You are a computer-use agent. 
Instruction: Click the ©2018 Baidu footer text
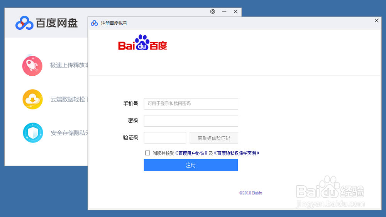251,193
